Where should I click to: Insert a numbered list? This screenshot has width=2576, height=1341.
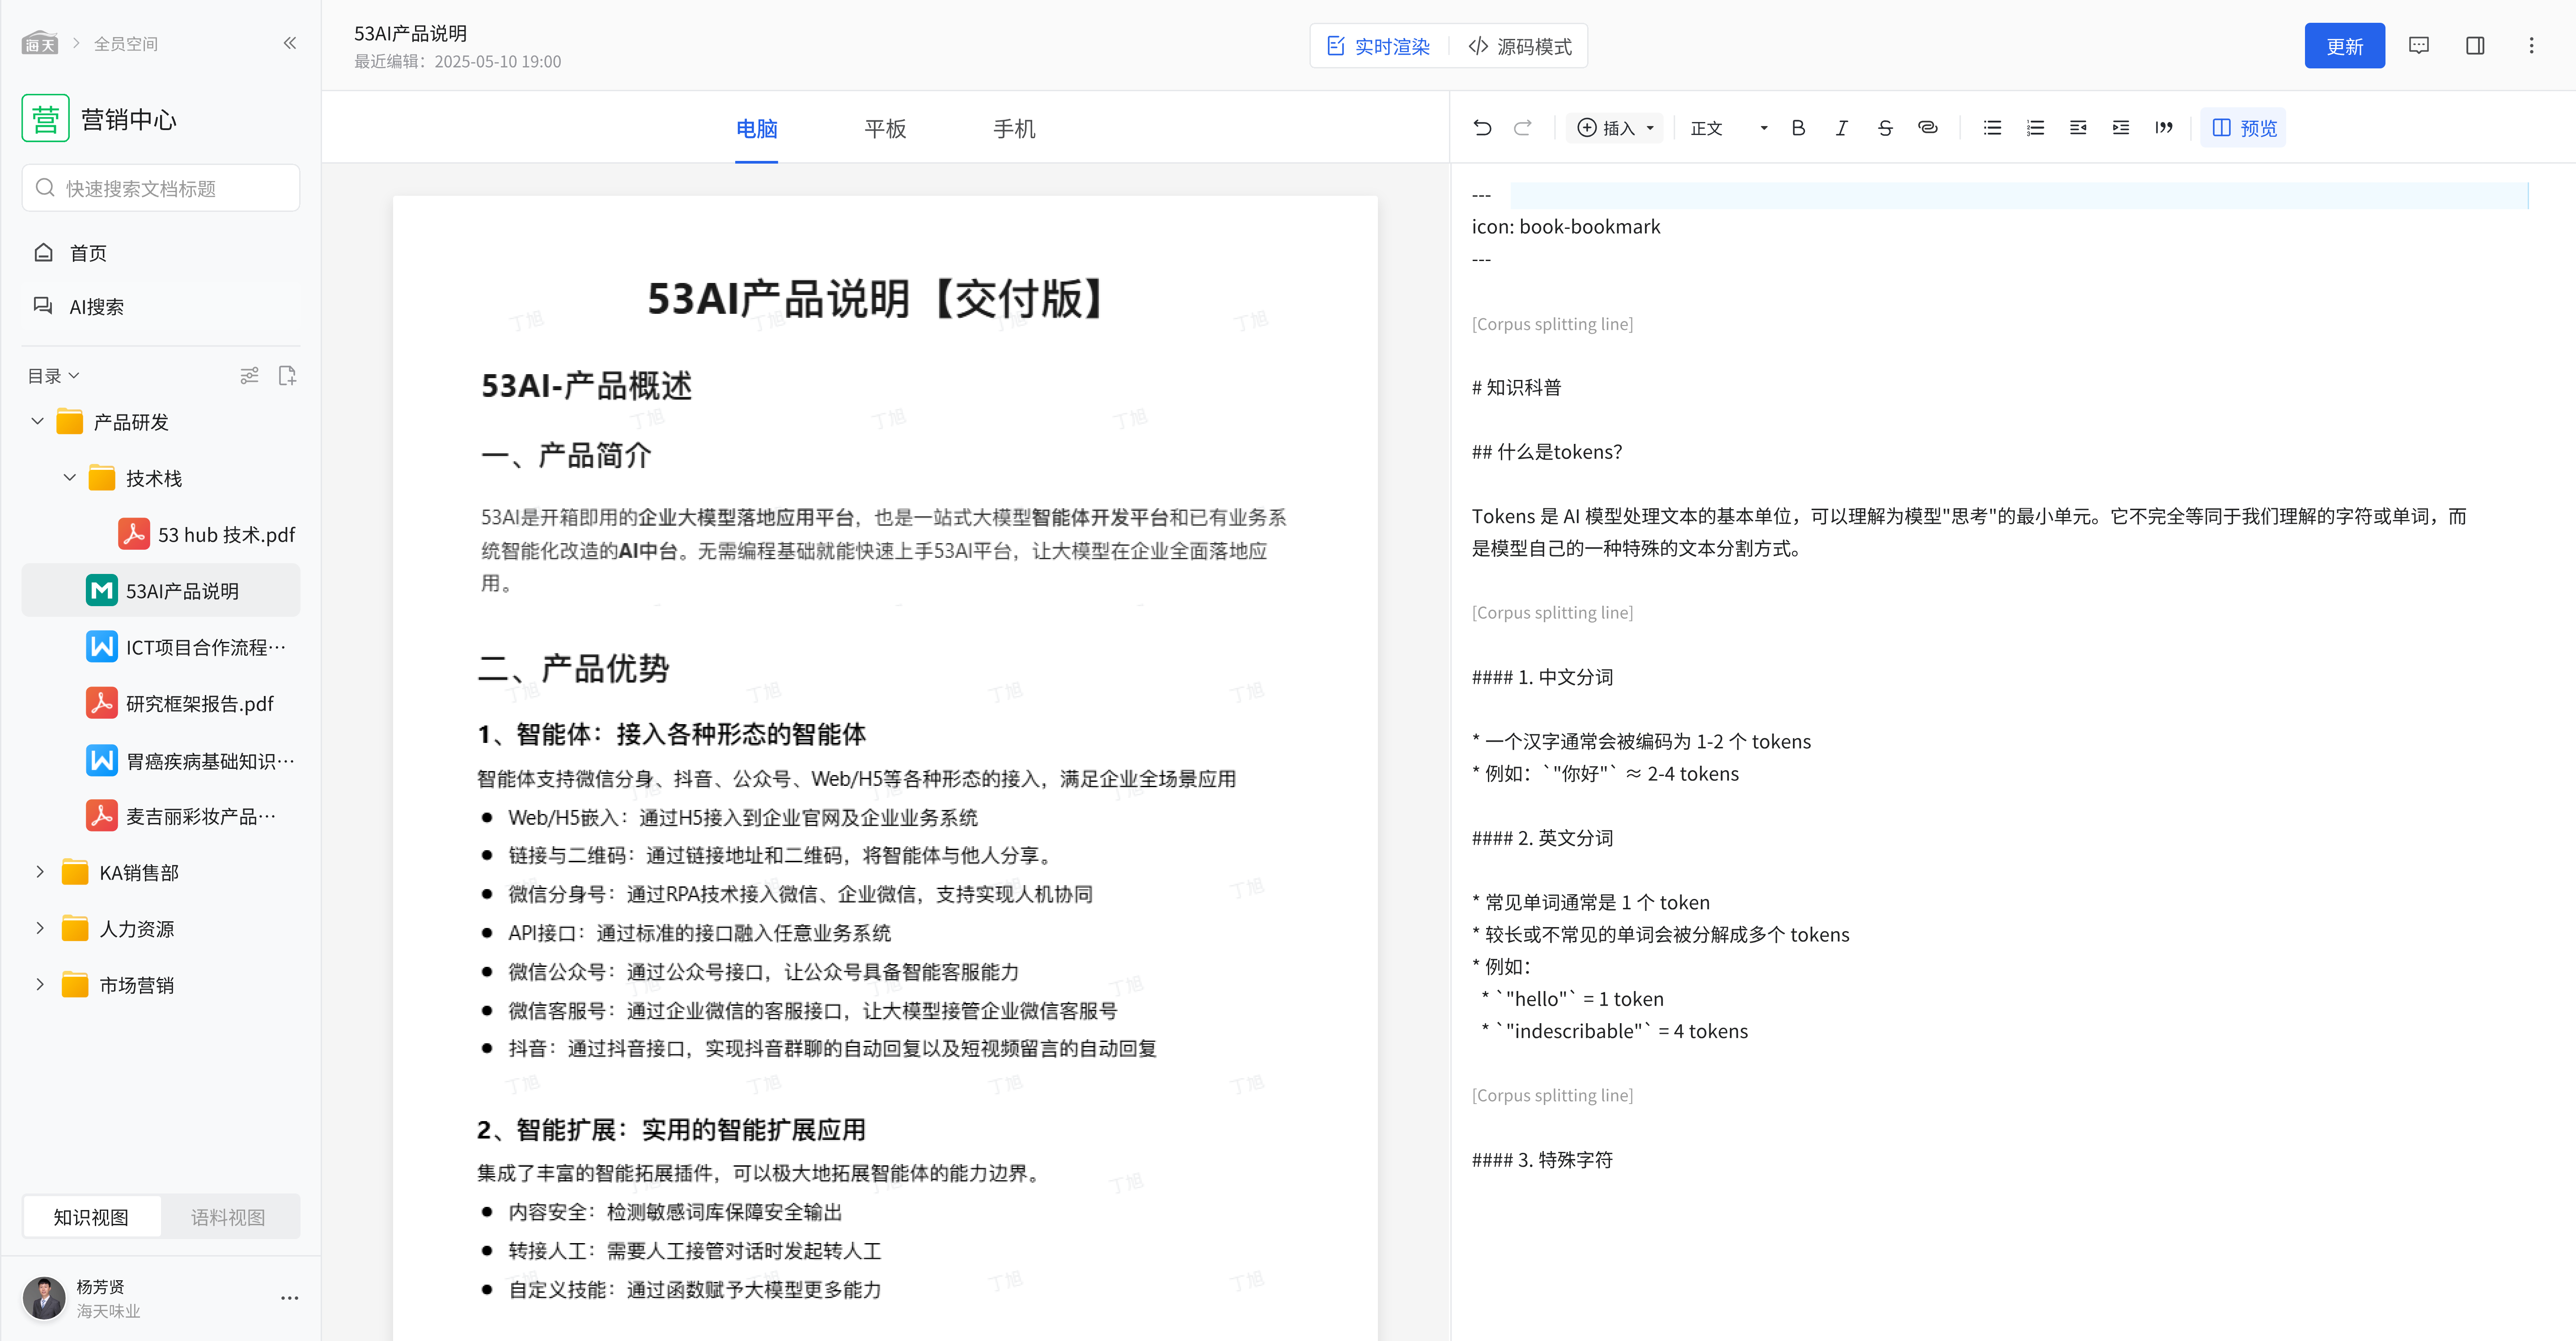[x=2035, y=128]
